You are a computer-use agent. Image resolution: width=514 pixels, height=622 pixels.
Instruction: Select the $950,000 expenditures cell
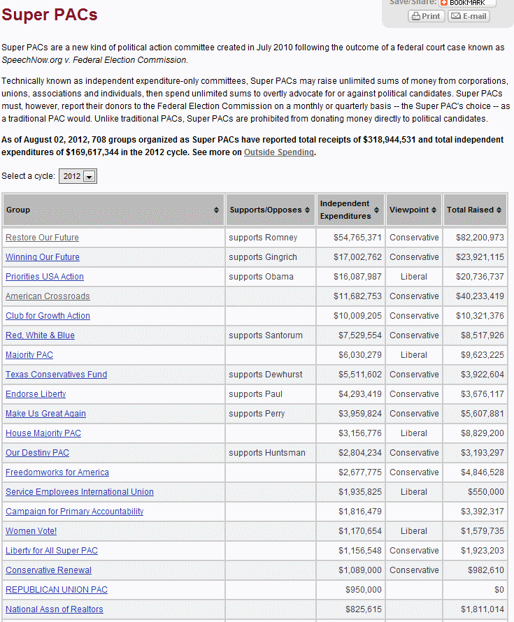[350, 590]
